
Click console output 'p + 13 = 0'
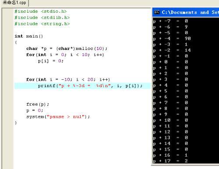tap(170, 138)
